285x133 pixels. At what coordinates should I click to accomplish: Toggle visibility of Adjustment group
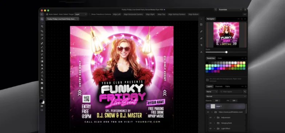210,118
